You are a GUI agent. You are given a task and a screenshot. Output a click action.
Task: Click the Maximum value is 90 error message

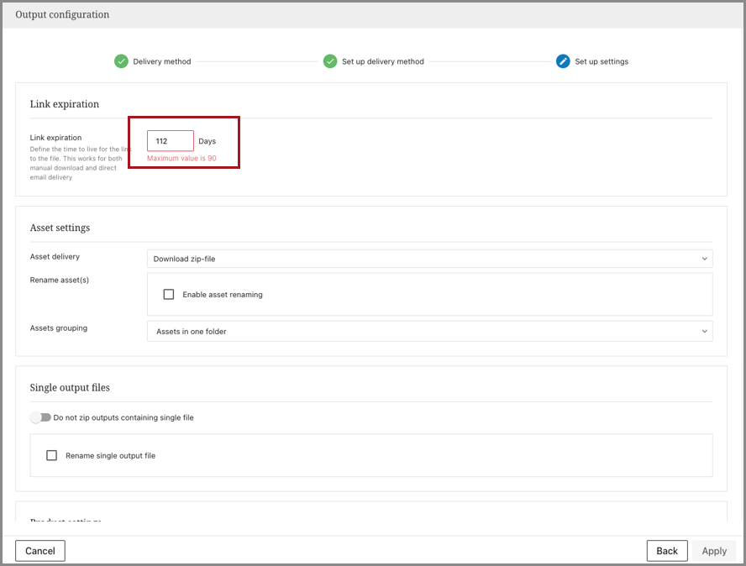tap(181, 159)
